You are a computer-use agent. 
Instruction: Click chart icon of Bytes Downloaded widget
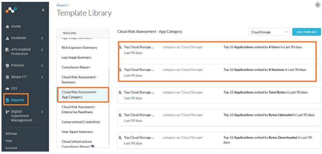[x=121, y=137]
